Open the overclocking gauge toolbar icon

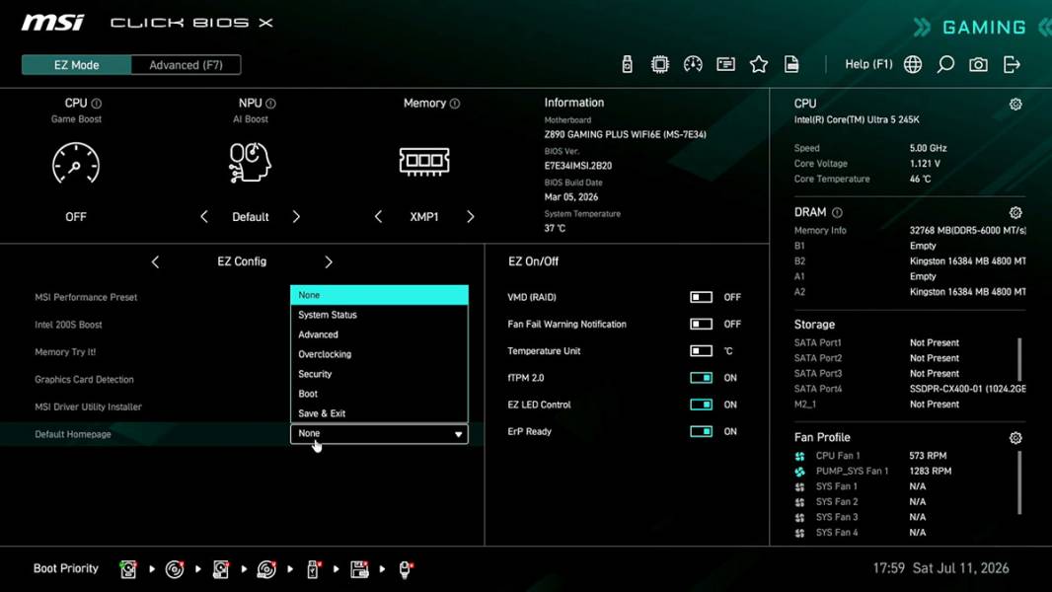tap(693, 64)
